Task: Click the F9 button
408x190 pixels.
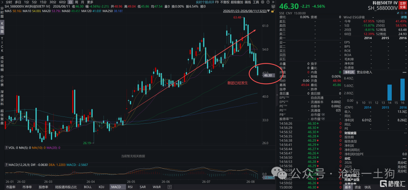Action: tap(217, 2)
